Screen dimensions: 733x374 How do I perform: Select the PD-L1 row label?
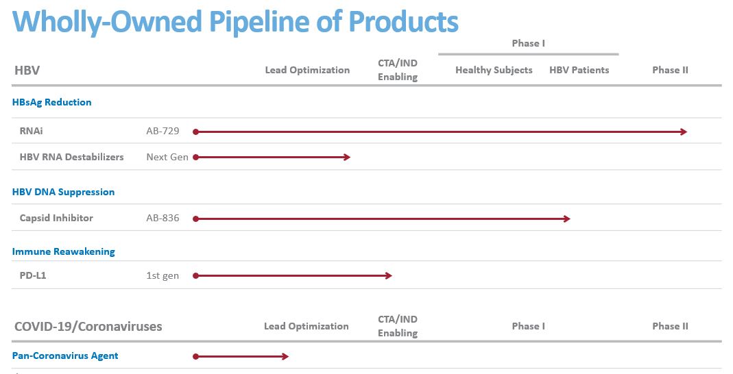33,275
